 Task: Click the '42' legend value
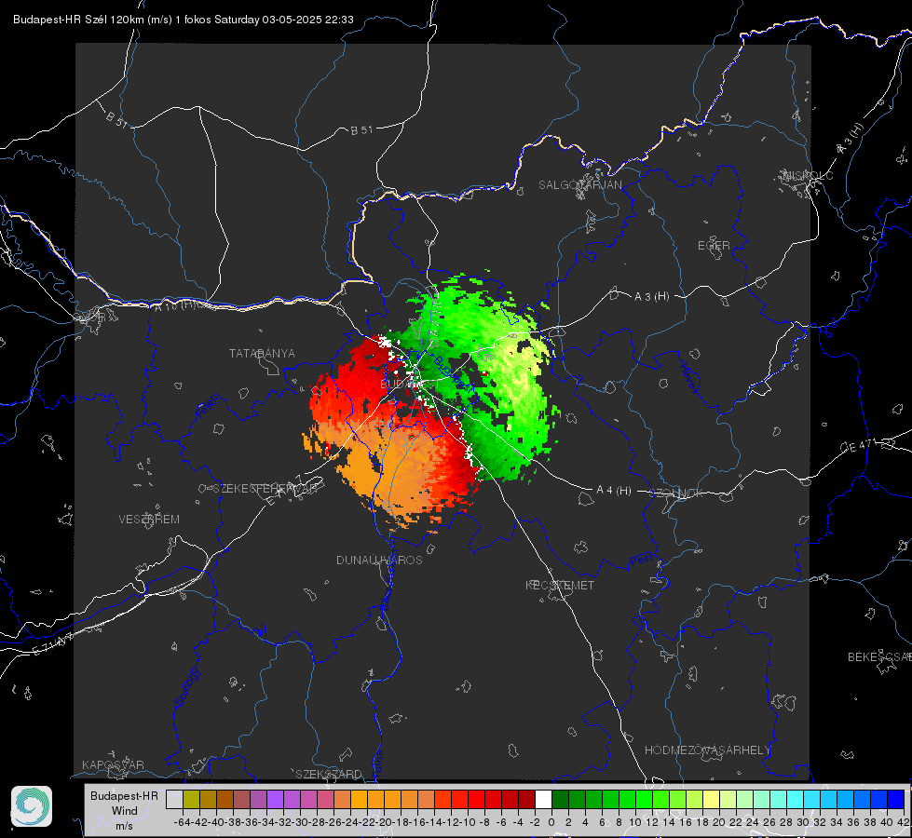point(903,822)
